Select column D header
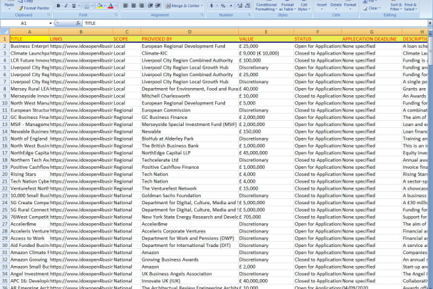 190,32
